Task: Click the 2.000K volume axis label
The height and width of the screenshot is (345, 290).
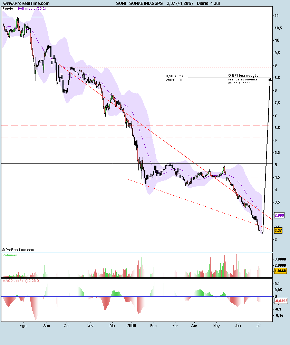Action: pyautogui.click(x=280, y=265)
